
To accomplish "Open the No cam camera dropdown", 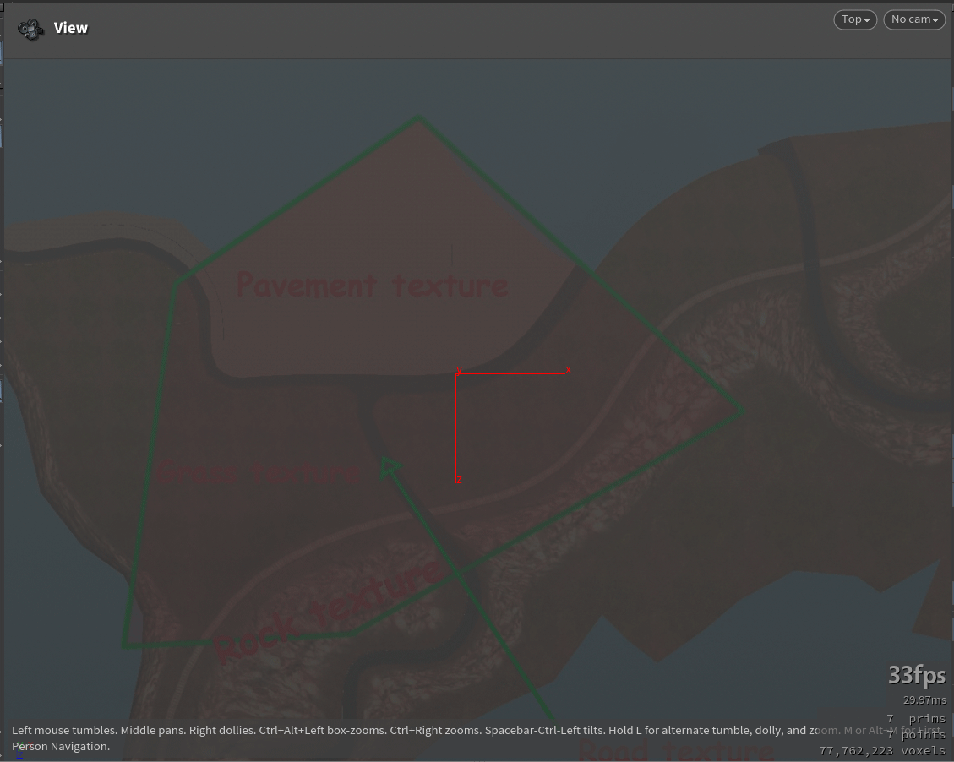I will [913, 19].
